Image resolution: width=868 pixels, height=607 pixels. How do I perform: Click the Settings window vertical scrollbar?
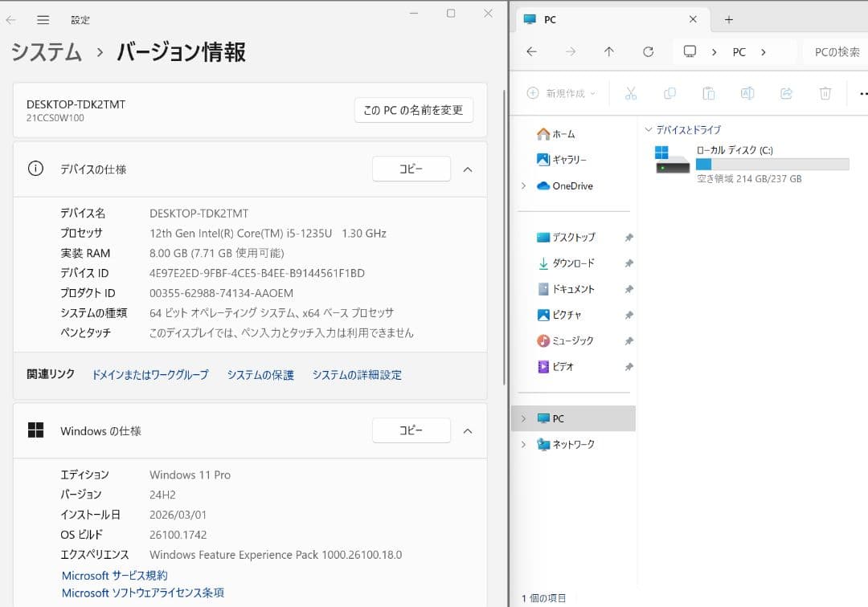[x=504, y=238]
